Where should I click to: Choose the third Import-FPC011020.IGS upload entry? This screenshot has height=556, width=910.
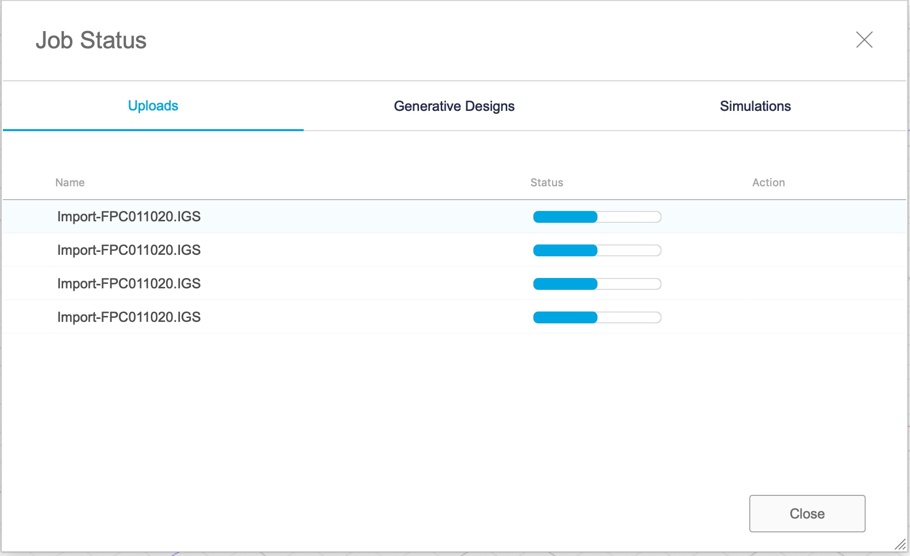tap(129, 284)
